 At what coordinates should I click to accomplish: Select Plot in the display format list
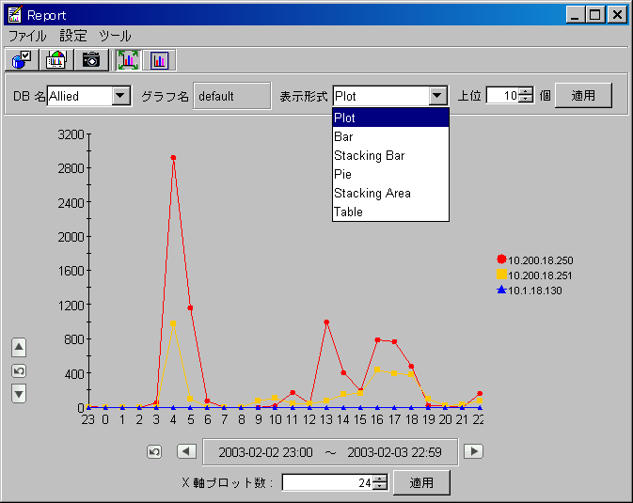[390, 118]
